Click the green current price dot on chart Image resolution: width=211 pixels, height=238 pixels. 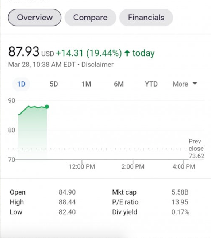[47, 107]
